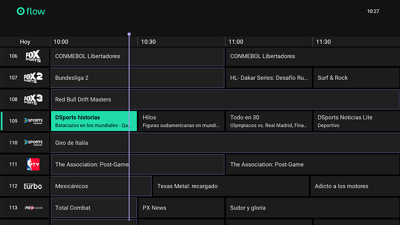Open the Red Bull Drift Masters program
The height and width of the screenshot is (225, 400).
225,100
